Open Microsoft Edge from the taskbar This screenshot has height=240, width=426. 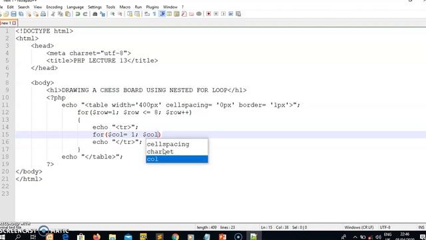point(65,237)
